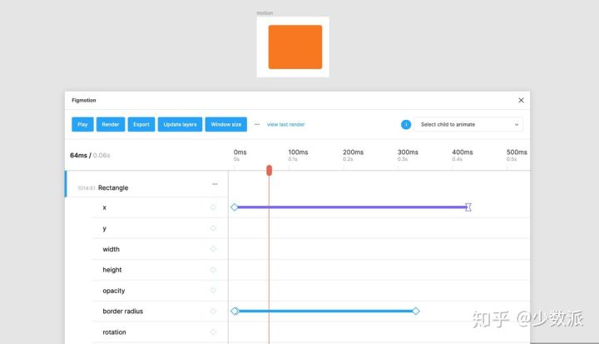Select the x track end keyframe

(468, 207)
